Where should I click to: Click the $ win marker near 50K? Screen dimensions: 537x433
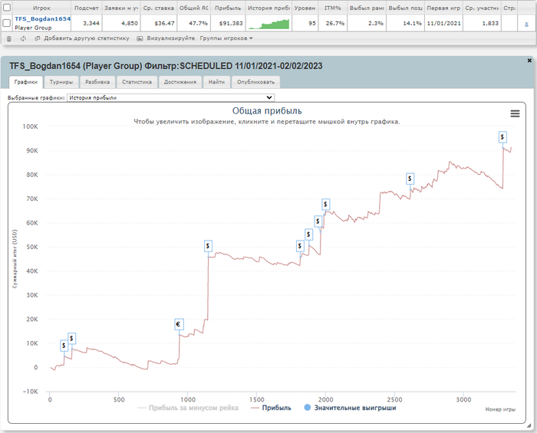pyautogui.click(x=208, y=246)
